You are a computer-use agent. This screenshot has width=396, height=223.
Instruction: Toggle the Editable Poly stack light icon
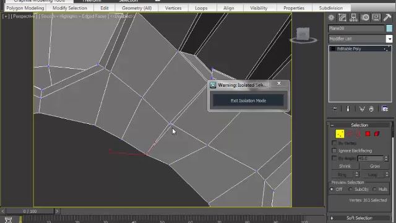(333, 49)
